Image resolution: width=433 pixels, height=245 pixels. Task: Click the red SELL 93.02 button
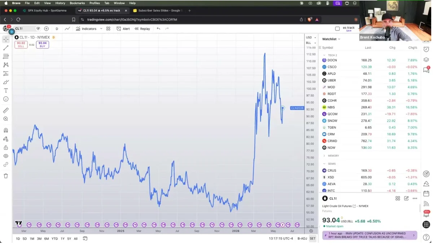click(x=21, y=44)
